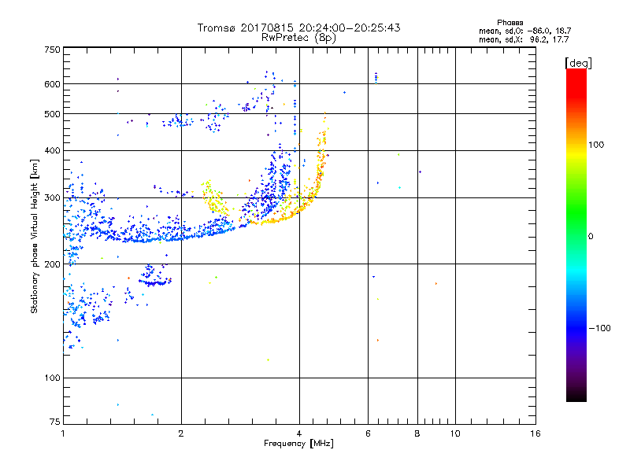Click the y-axis '750' tick label
The height and width of the screenshot is (472, 630).
coord(52,50)
